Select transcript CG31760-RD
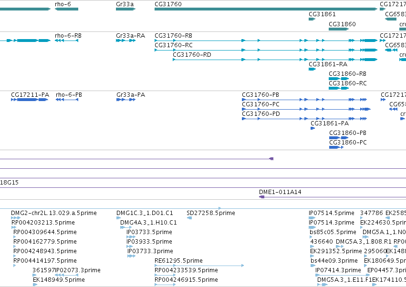The image size is (406, 287). point(275,60)
